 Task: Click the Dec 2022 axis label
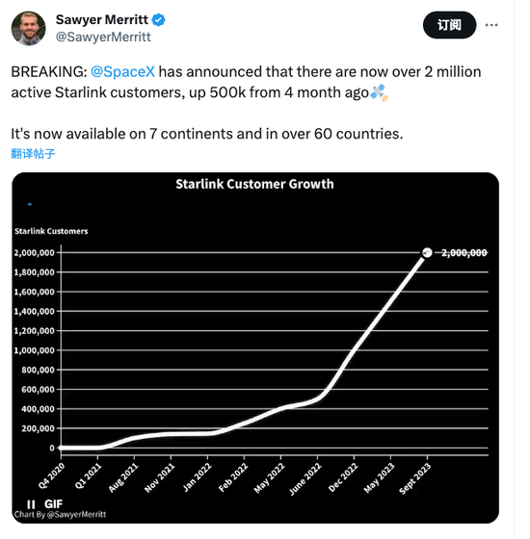pos(343,477)
